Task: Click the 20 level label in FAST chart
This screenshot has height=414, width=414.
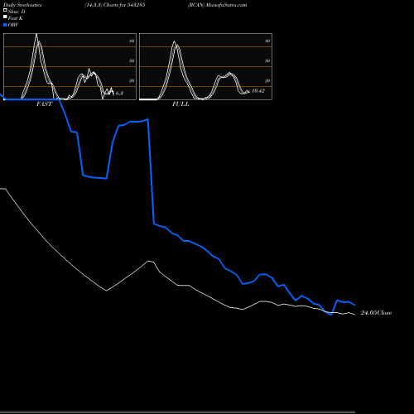Action: (132, 80)
